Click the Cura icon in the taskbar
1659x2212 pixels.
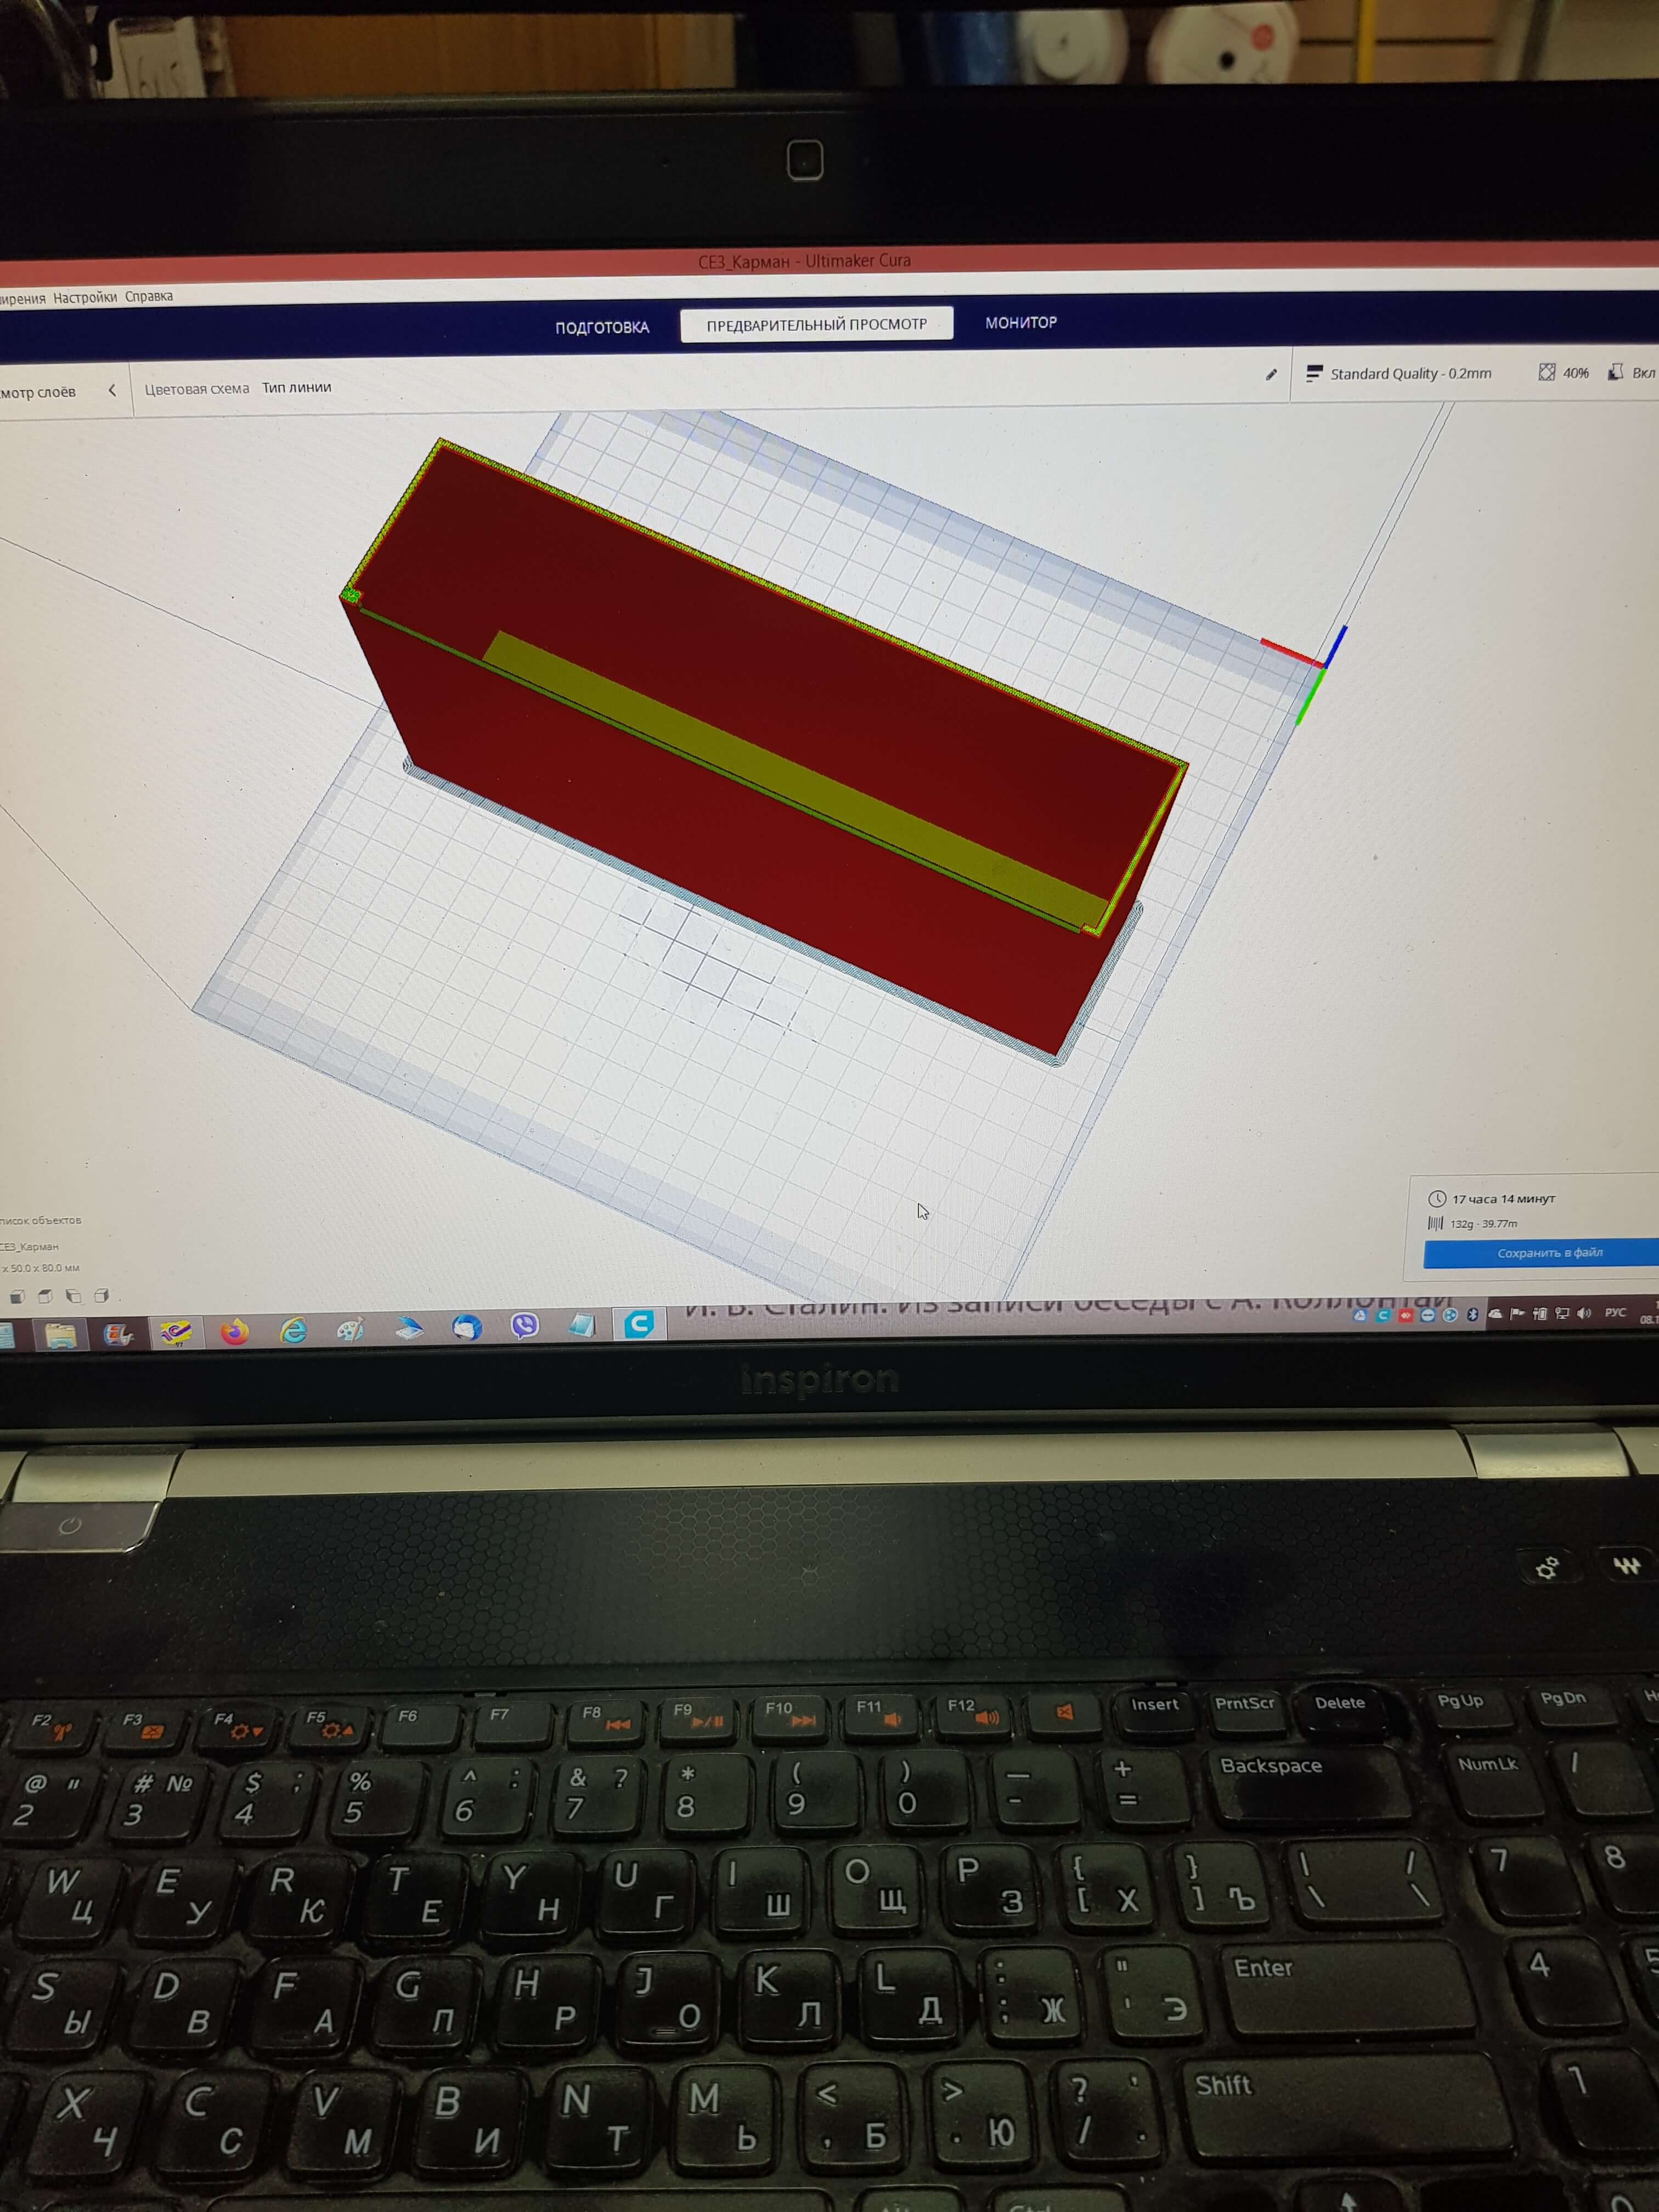tap(639, 1324)
